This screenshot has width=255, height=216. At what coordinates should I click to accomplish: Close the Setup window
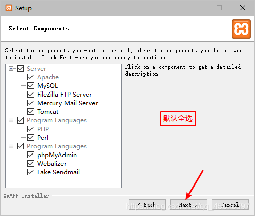pyautogui.click(x=243, y=8)
